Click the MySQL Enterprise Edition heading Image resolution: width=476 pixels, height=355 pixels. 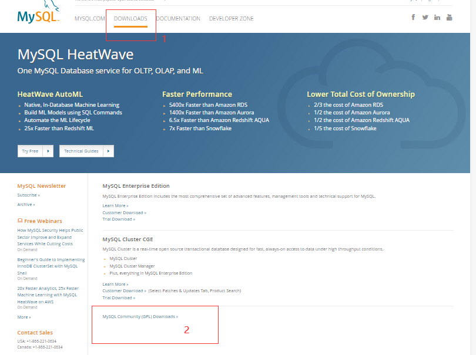point(136,186)
